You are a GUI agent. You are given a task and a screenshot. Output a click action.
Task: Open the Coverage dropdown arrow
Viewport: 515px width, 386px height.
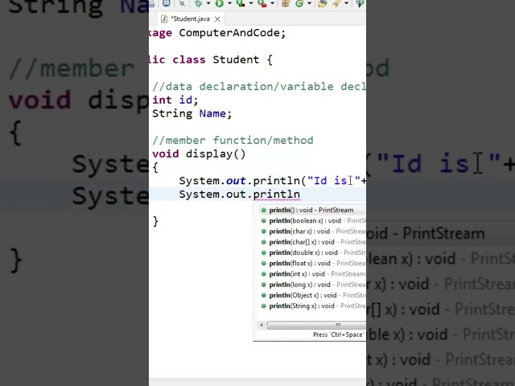tap(251, 3)
